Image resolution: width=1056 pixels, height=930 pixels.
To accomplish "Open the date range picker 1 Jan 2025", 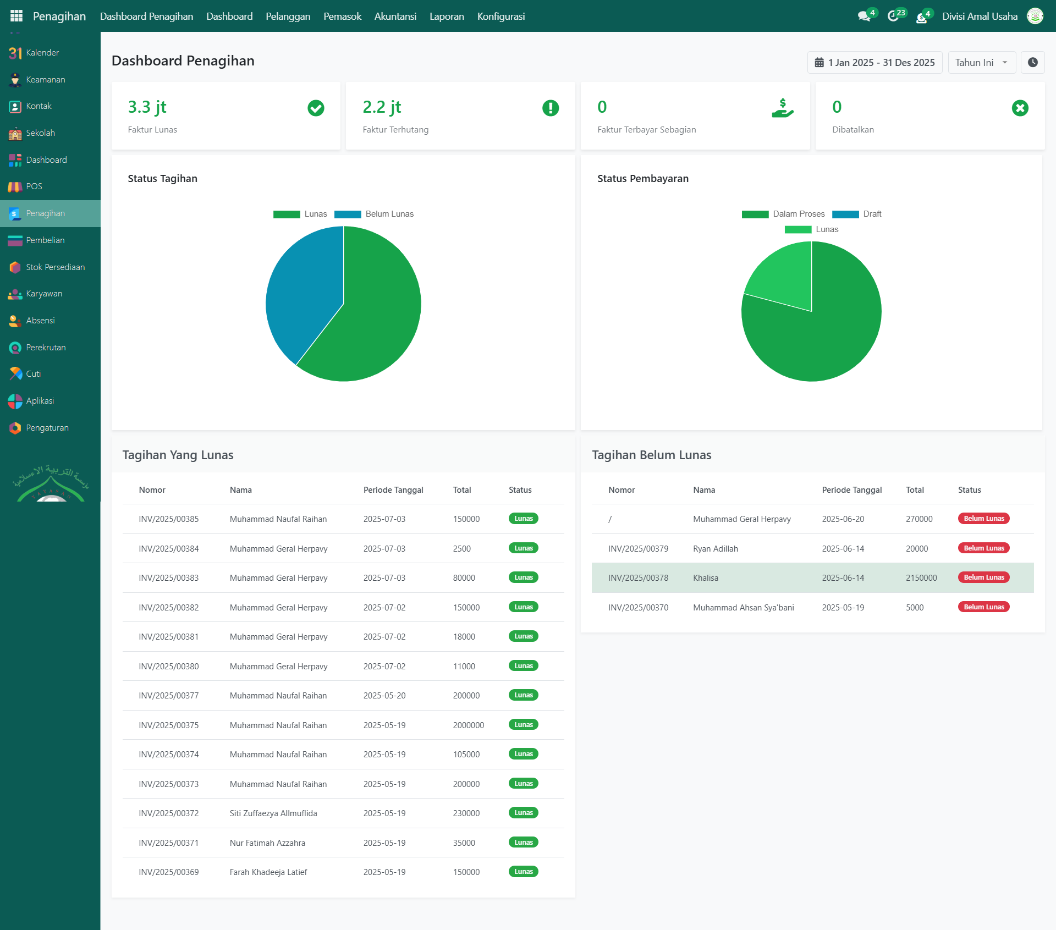I will (875, 63).
